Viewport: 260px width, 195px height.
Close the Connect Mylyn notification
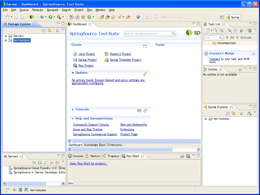(254, 54)
